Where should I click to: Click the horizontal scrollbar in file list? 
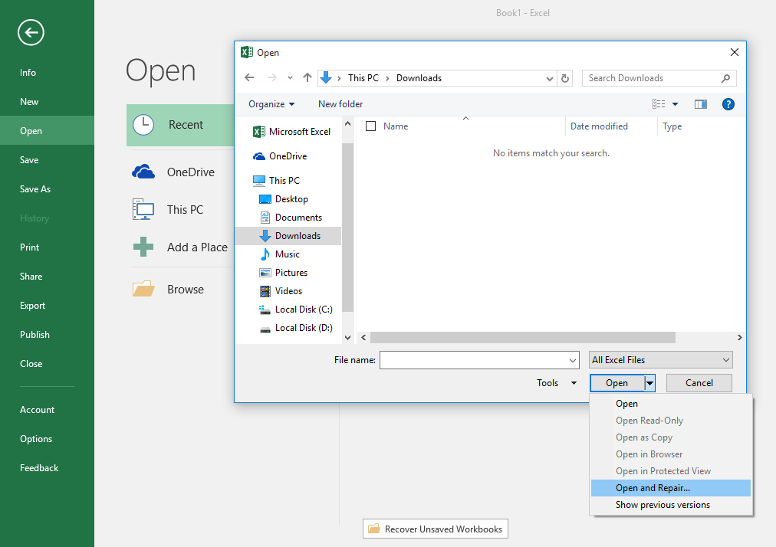coord(523,337)
